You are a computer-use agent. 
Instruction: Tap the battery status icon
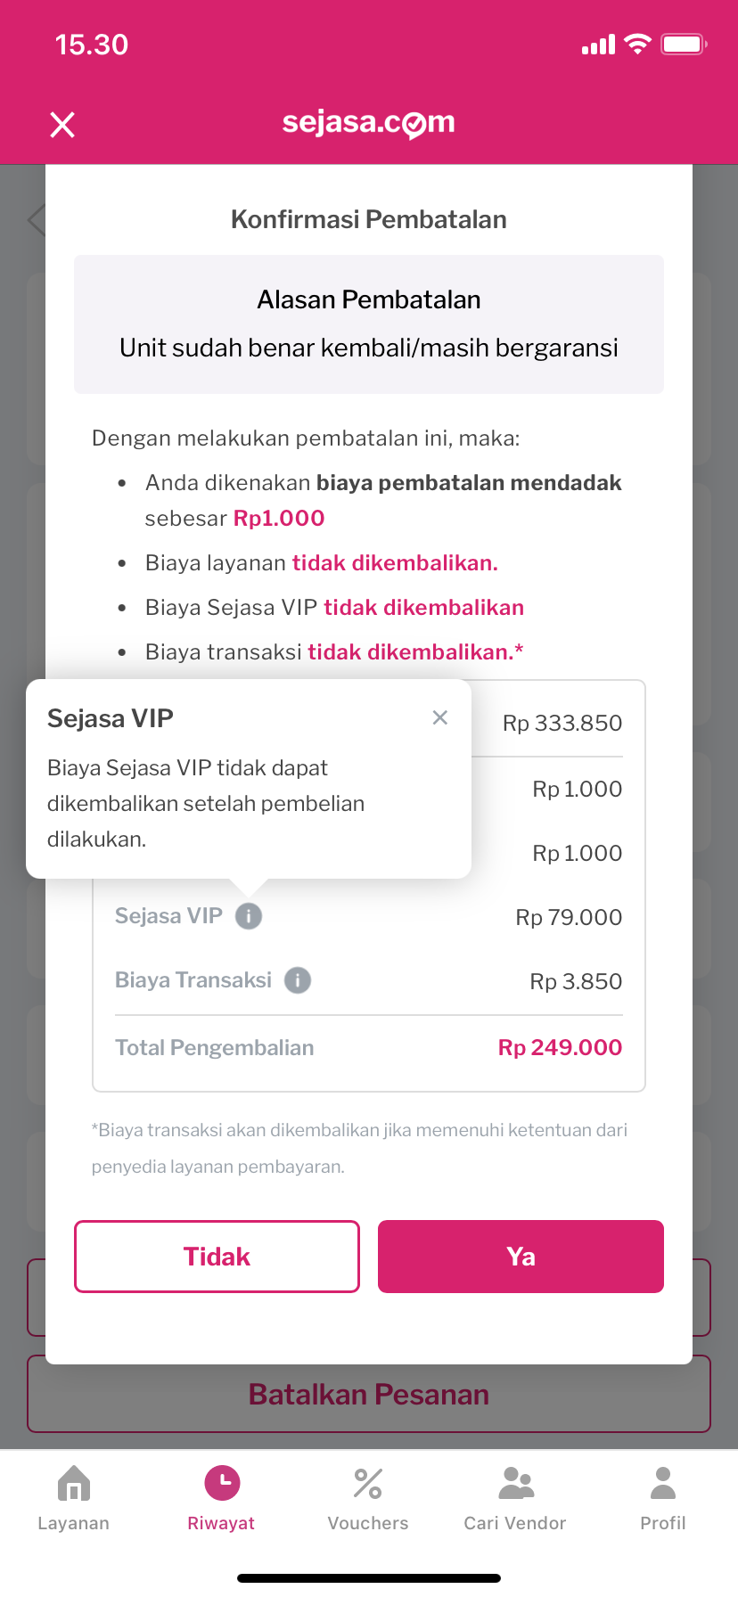[684, 44]
